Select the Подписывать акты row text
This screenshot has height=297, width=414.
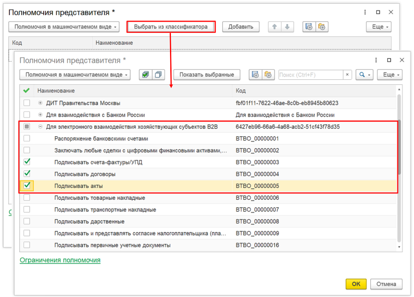pyautogui.click(x=79, y=186)
